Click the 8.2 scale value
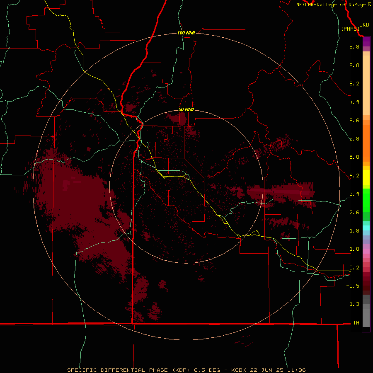This screenshot has width=373, height=373. [354, 83]
